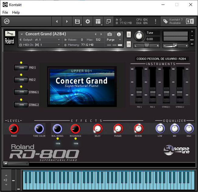Viewport: 198px width, 192px height.
Task: Click the 'CODIGO PESSOAL DE USUARIO: A2B4' text
Action: [x=161, y=59]
